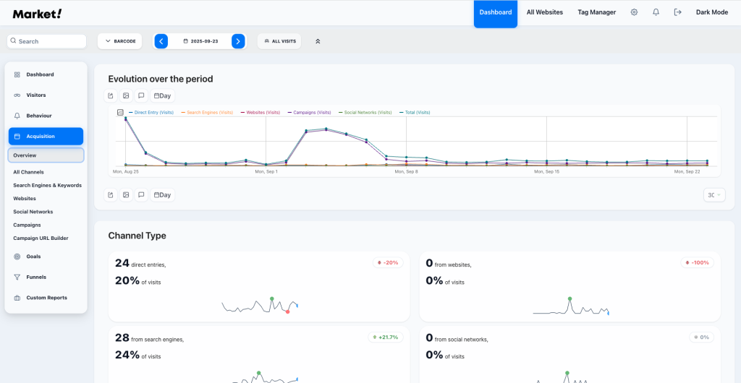The image size is (741, 383).
Task: Open Visitors in the sidebar menu
Action: coord(35,95)
